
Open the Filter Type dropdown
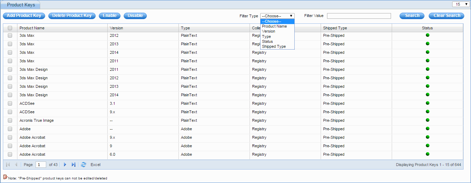click(x=277, y=16)
